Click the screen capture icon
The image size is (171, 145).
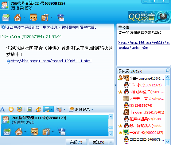[x=47, y=110]
